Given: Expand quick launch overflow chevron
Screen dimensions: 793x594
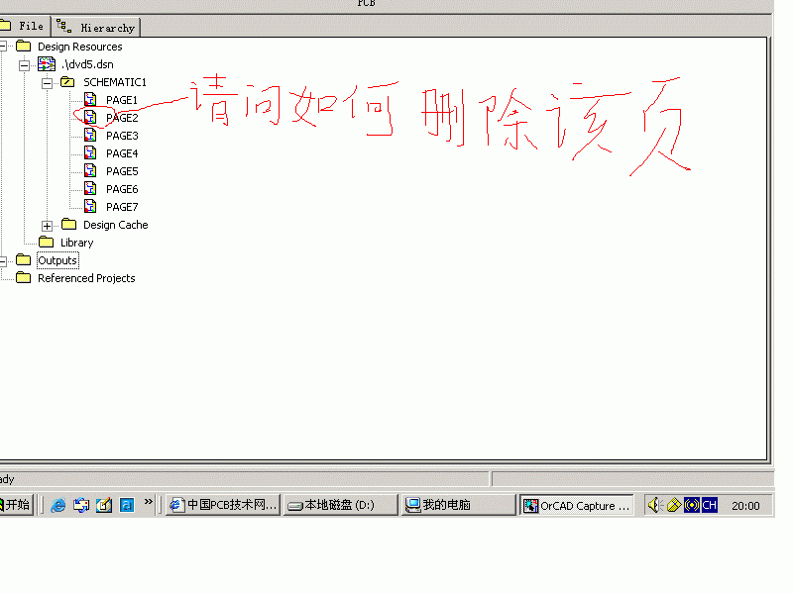Looking at the screenshot, I should pos(148,502).
